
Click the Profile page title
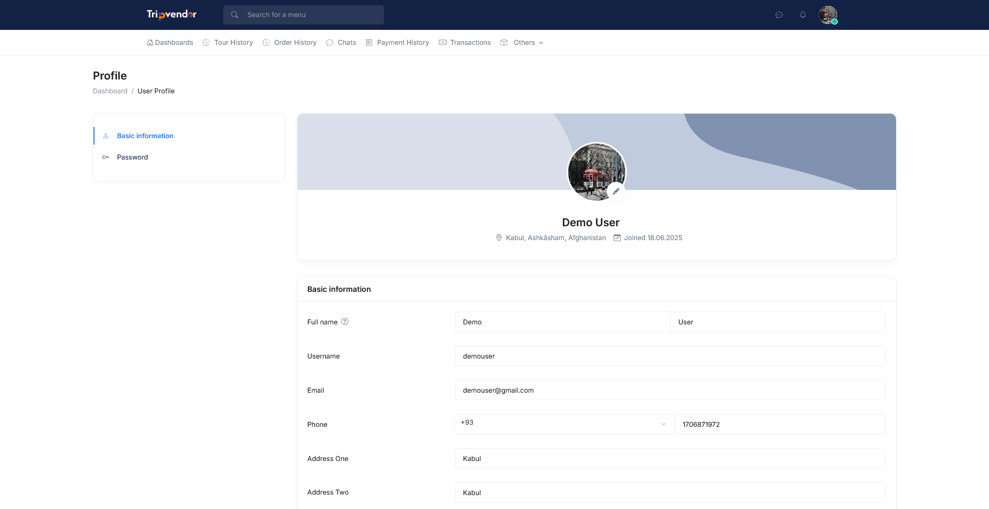[x=110, y=76]
